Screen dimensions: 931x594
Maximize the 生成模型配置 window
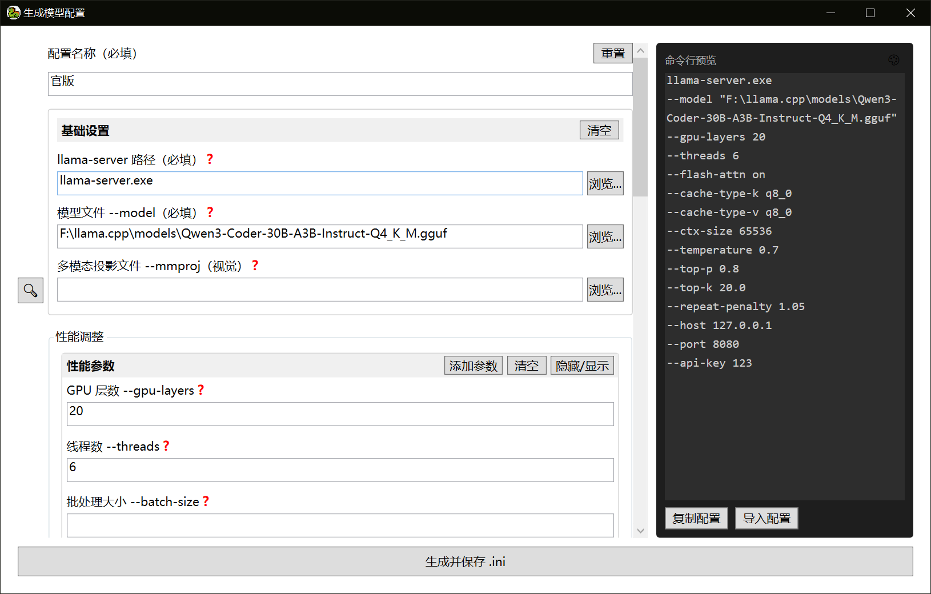(870, 13)
